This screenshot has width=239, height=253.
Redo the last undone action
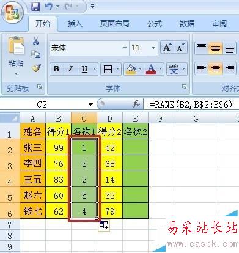coord(68,7)
